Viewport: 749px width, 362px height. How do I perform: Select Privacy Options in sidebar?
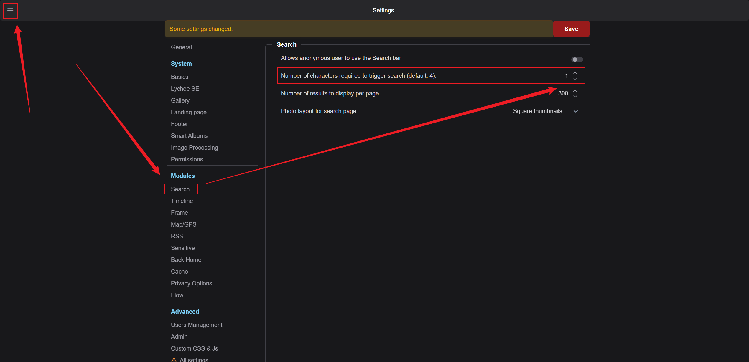[x=191, y=283]
